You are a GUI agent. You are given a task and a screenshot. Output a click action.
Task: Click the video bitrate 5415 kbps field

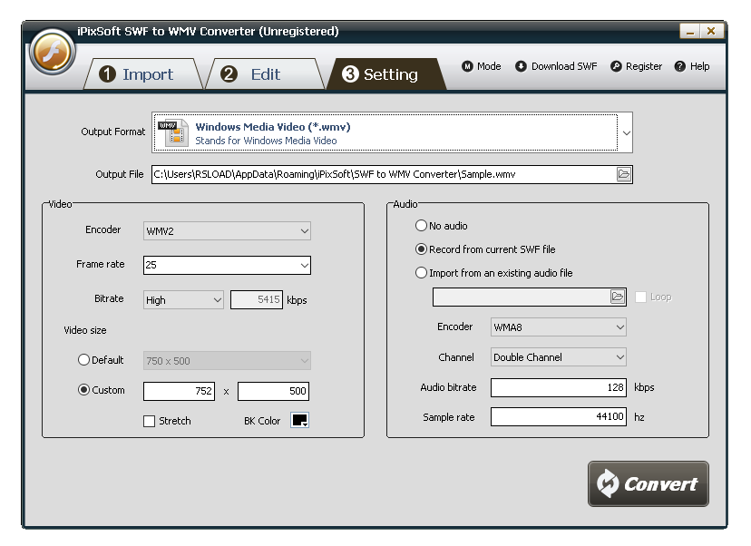pyautogui.click(x=257, y=300)
